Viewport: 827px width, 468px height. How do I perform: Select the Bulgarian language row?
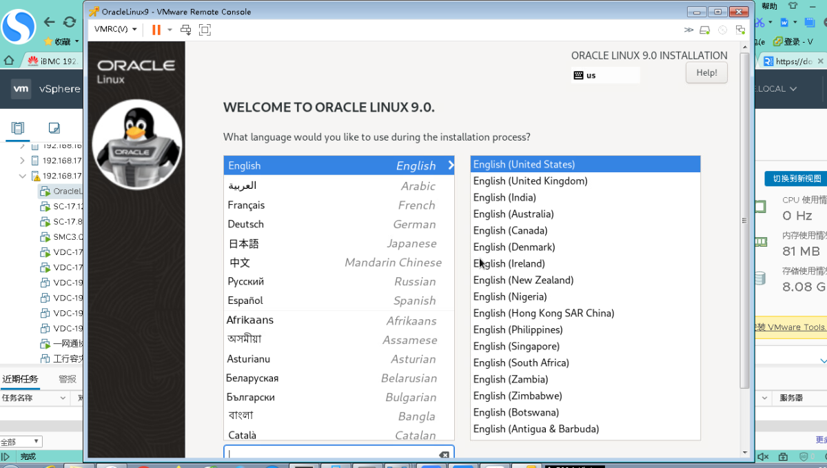point(339,397)
